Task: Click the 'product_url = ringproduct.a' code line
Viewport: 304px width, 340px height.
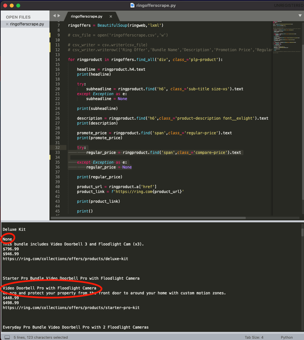Action: click(117, 187)
